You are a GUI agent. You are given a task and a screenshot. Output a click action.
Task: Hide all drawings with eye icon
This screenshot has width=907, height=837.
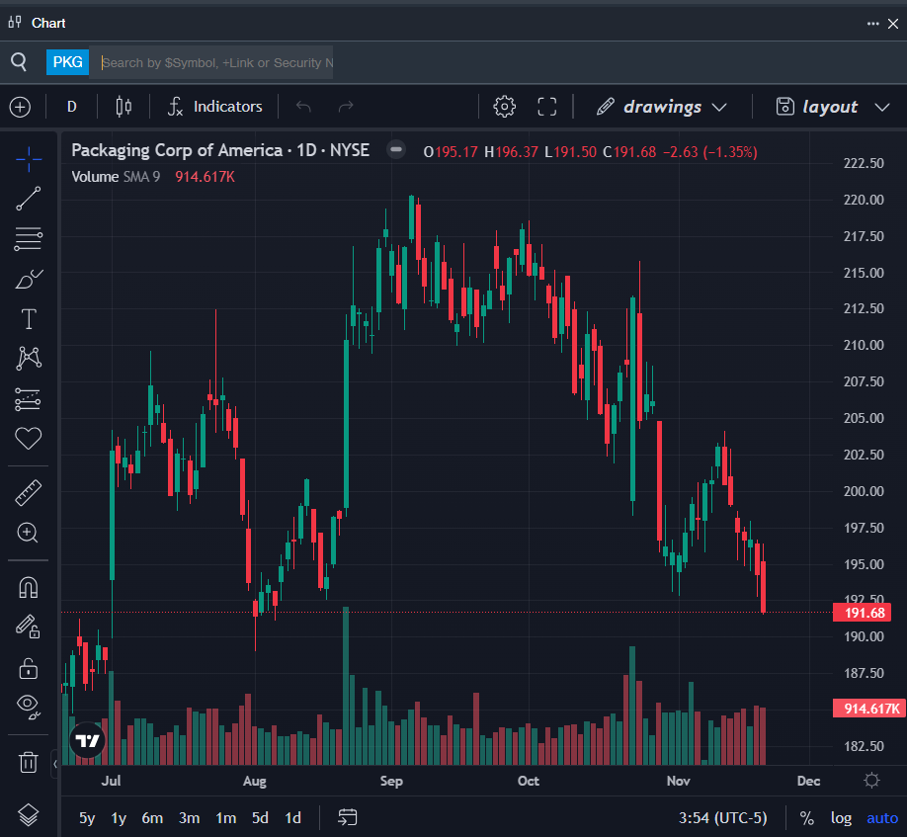[x=29, y=706]
